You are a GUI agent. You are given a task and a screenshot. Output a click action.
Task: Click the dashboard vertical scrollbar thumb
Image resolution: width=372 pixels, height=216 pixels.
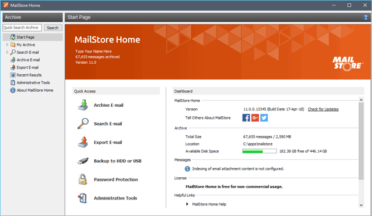pyautogui.click(x=361, y=141)
